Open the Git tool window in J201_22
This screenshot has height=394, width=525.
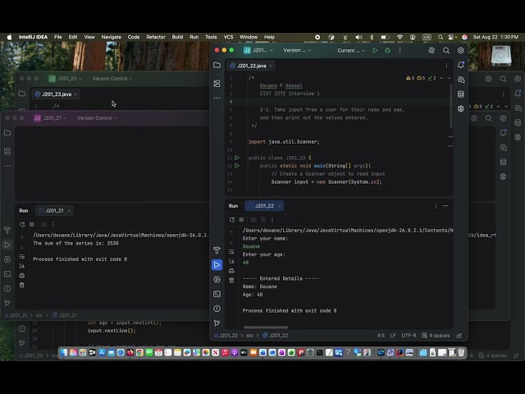(x=217, y=323)
